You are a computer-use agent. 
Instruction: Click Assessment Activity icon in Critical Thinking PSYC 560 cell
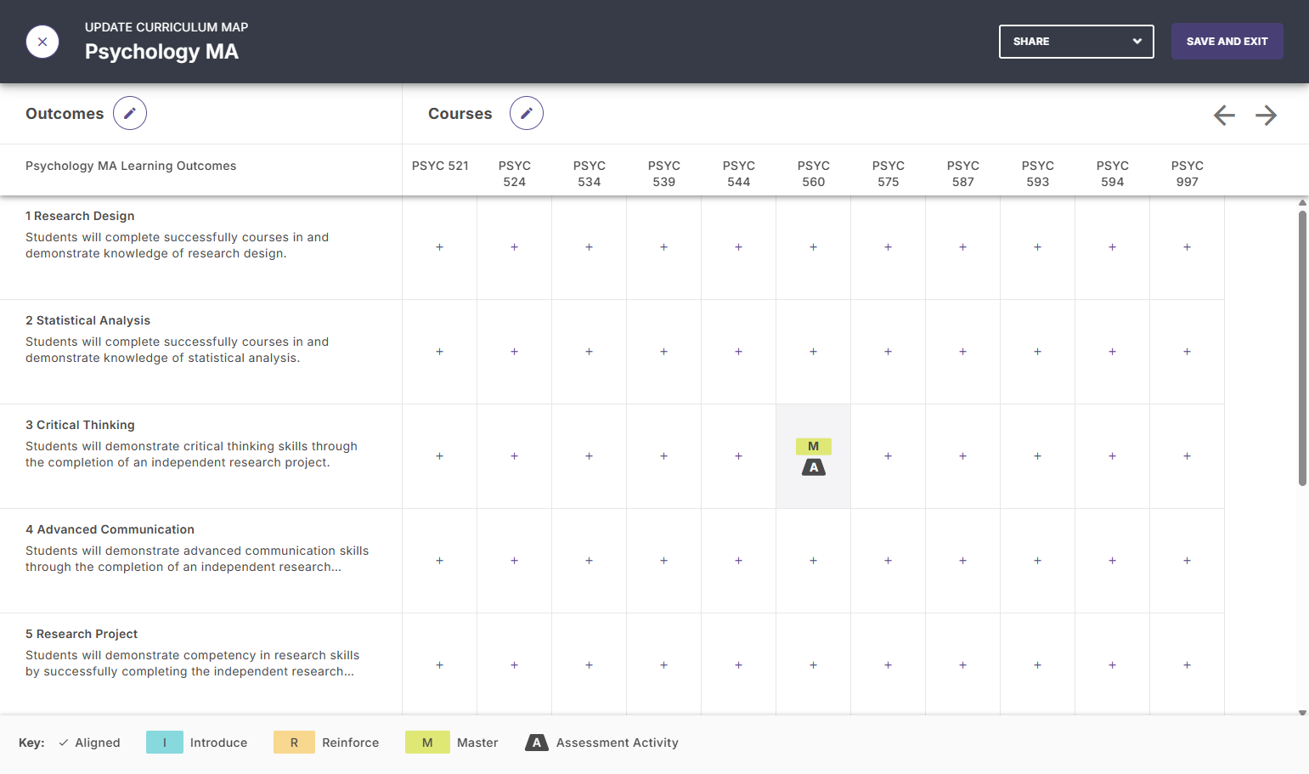[814, 467]
